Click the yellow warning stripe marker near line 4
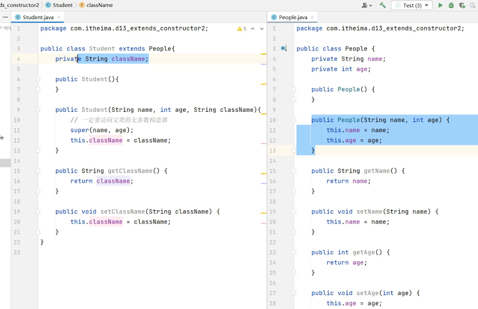Image resolution: width=478 pixels, height=309 pixels. pyautogui.click(x=264, y=54)
